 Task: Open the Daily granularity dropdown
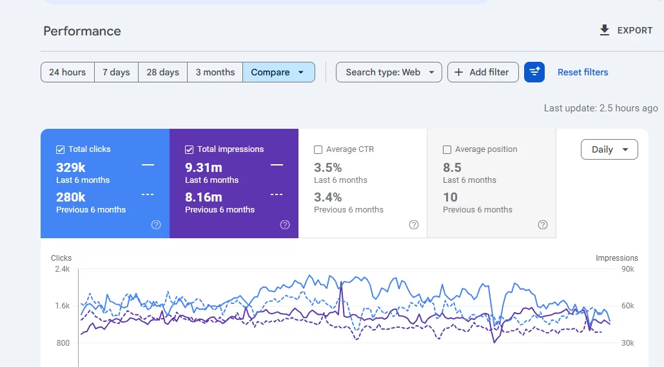click(x=609, y=149)
